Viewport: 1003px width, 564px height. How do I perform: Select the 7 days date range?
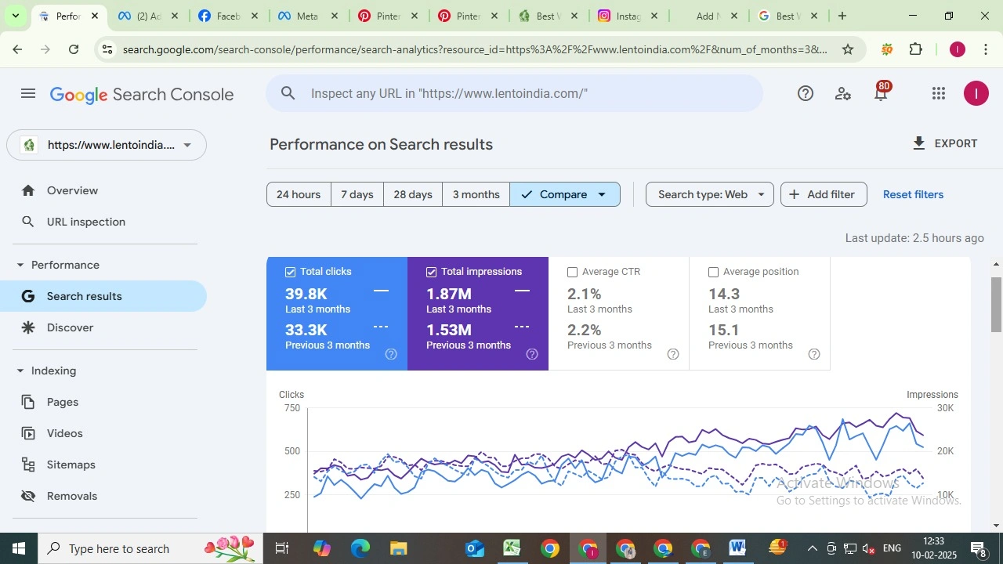357,194
